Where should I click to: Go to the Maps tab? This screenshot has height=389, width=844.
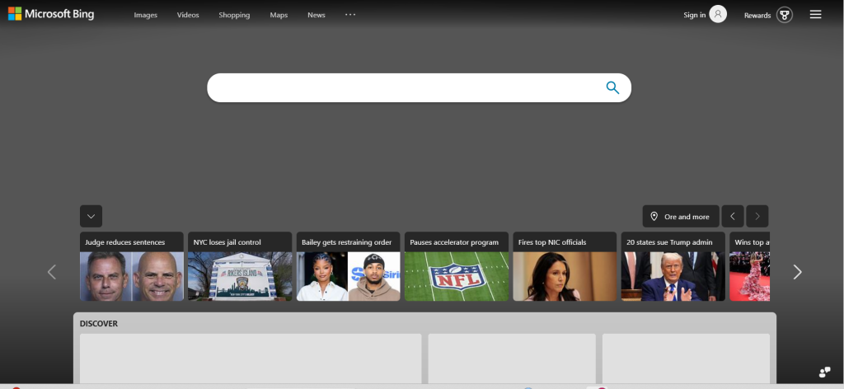pos(279,15)
